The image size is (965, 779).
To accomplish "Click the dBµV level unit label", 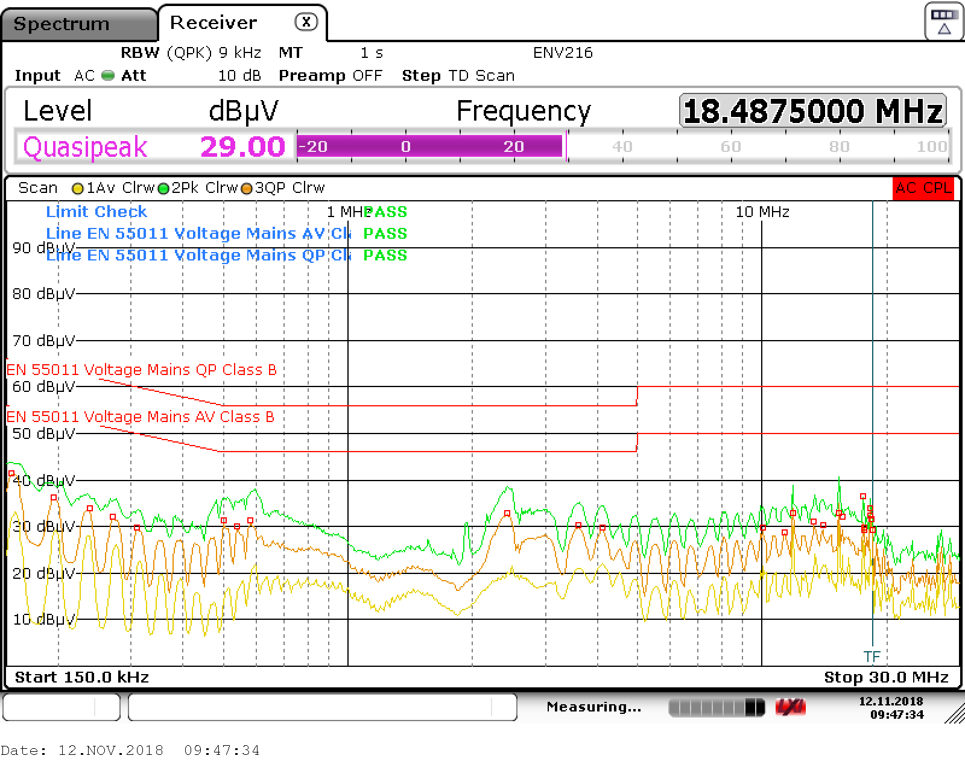I will pyautogui.click(x=243, y=111).
